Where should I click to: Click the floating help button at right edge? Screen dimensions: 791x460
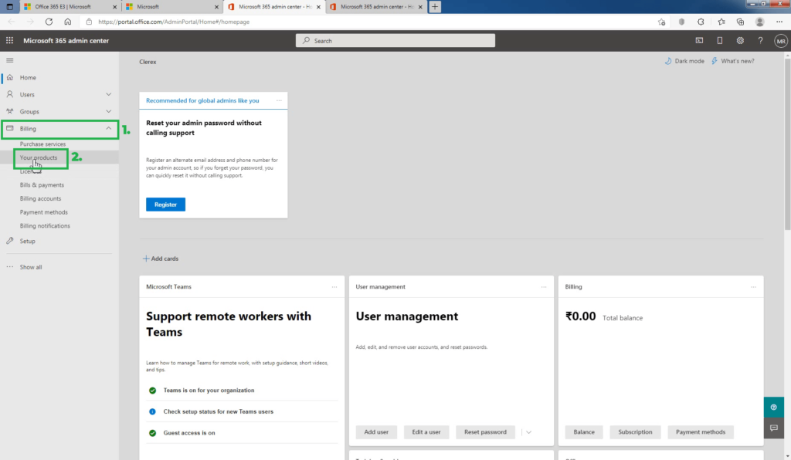point(774,407)
